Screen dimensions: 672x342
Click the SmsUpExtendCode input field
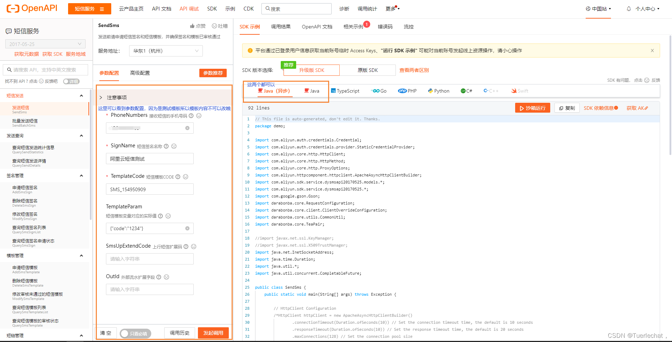pos(150,259)
